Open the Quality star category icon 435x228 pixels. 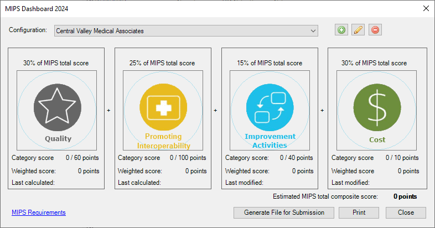pyautogui.click(x=58, y=107)
